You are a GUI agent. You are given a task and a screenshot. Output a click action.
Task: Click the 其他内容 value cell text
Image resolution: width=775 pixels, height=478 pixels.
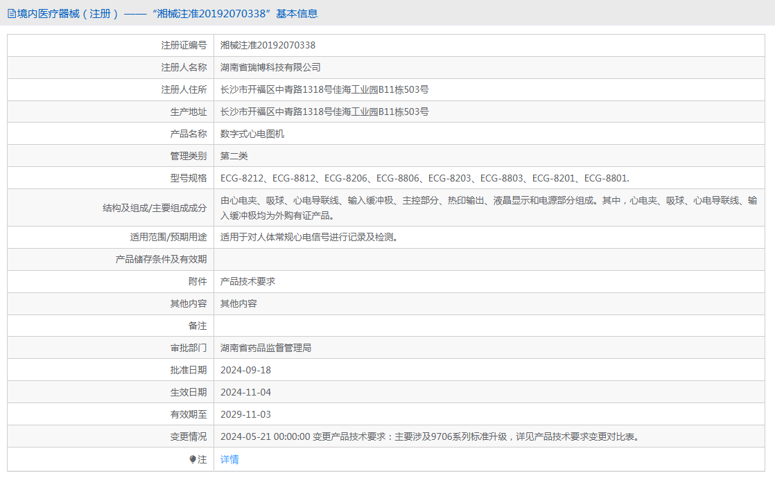pos(238,304)
